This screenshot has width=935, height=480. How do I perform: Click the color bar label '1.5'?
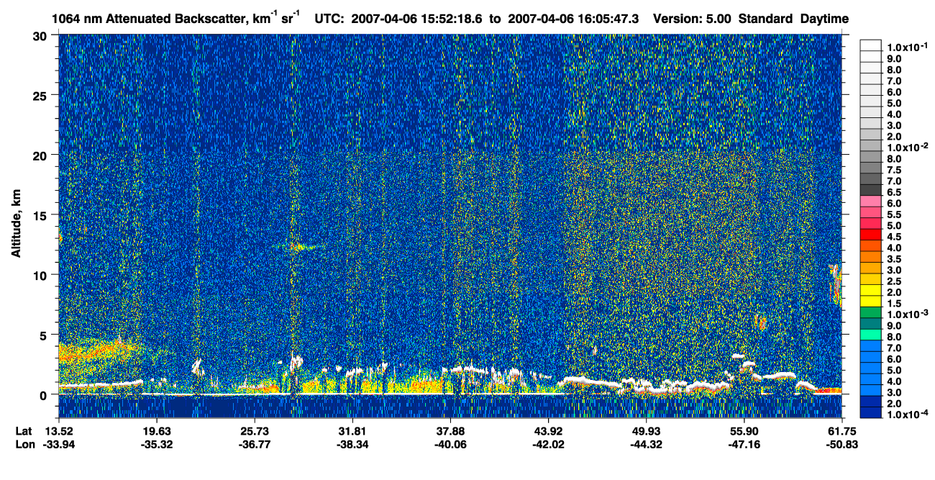894,304
